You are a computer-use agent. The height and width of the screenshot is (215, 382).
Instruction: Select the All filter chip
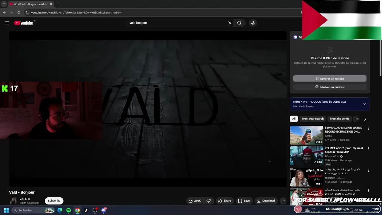(x=294, y=119)
